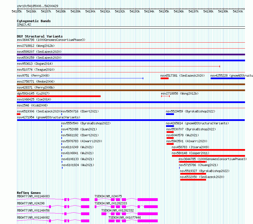Click the 54195k ruler position

pyautogui.click(x=164, y=11)
